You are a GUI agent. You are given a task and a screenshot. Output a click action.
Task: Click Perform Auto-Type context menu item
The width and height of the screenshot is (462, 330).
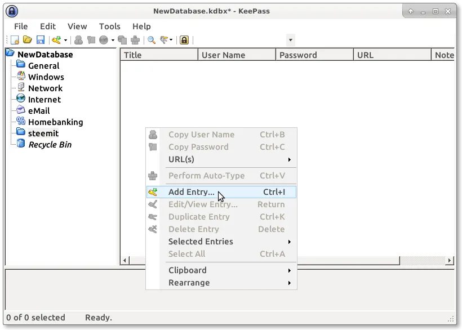click(x=221, y=176)
